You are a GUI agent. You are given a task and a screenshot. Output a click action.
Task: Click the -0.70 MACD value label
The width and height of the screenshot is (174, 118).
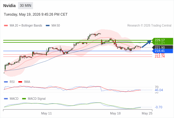[158, 107]
